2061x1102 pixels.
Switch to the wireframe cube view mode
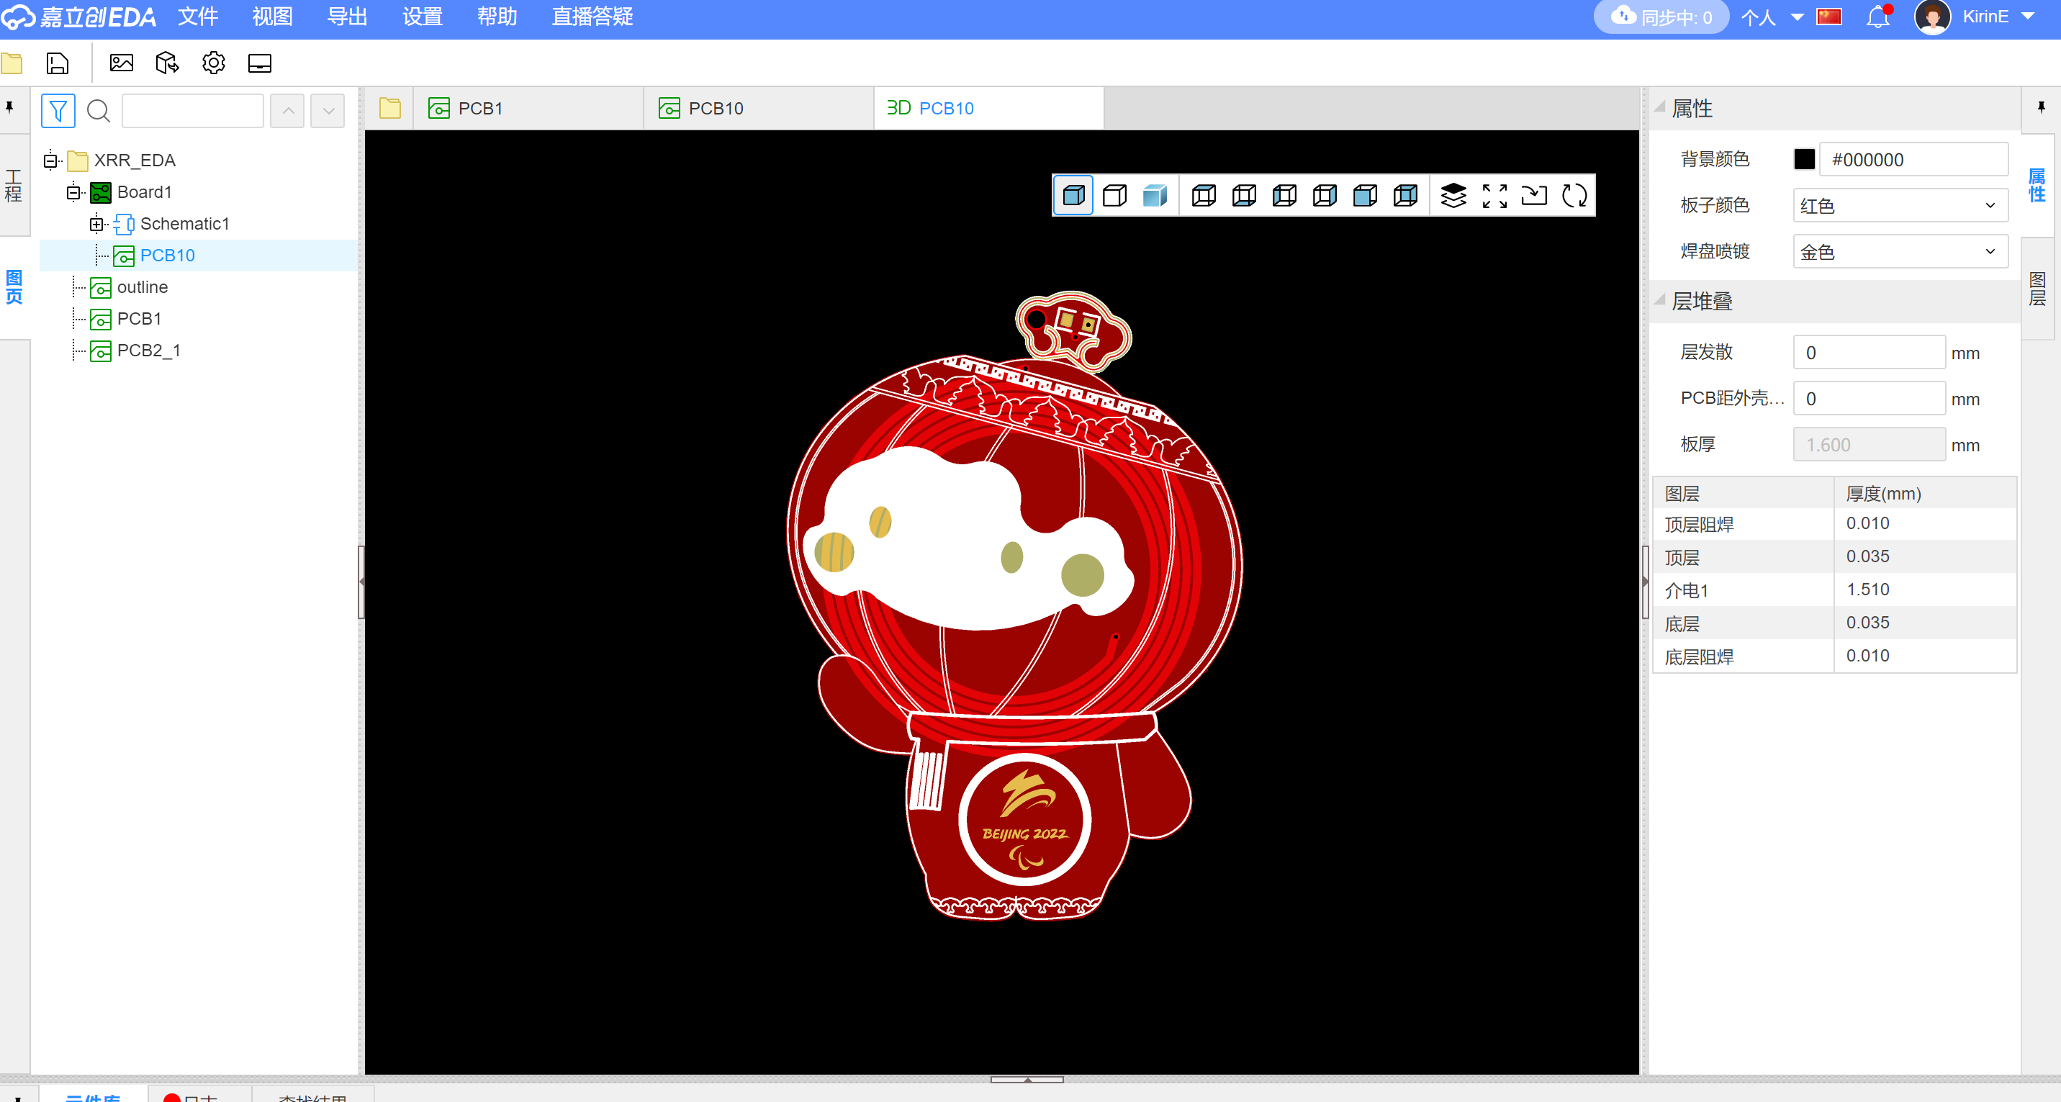coord(1114,195)
